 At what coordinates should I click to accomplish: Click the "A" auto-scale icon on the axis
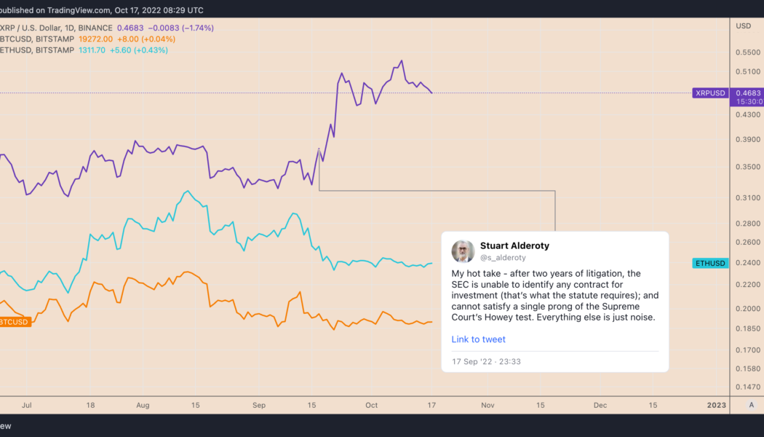pyautogui.click(x=752, y=405)
